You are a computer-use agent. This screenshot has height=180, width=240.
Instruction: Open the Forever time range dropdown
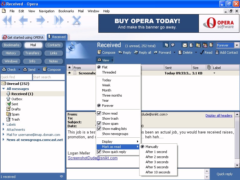click(237, 45)
